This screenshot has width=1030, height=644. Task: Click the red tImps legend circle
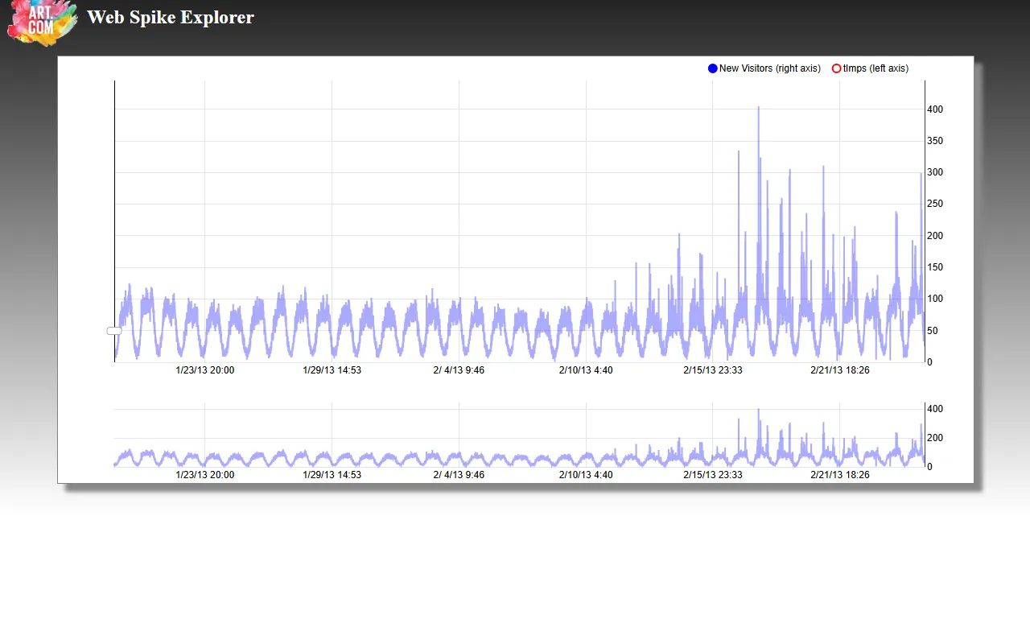click(836, 68)
